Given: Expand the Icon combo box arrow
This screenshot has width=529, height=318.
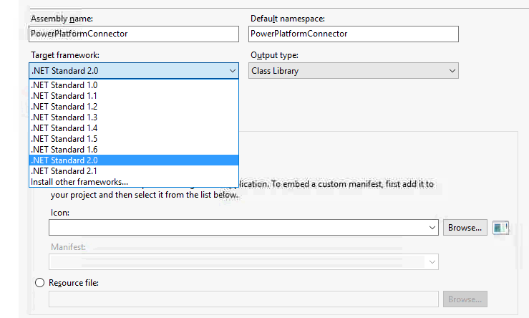Looking at the screenshot, I should 432,227.
